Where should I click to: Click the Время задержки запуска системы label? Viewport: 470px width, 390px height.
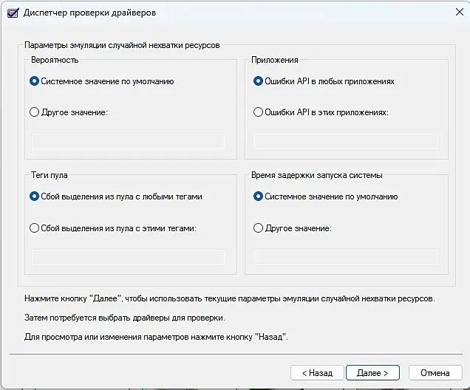point(316,175)
